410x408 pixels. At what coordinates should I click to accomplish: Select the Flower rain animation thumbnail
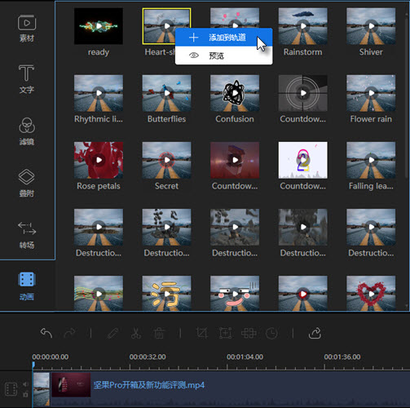[371, 93]
